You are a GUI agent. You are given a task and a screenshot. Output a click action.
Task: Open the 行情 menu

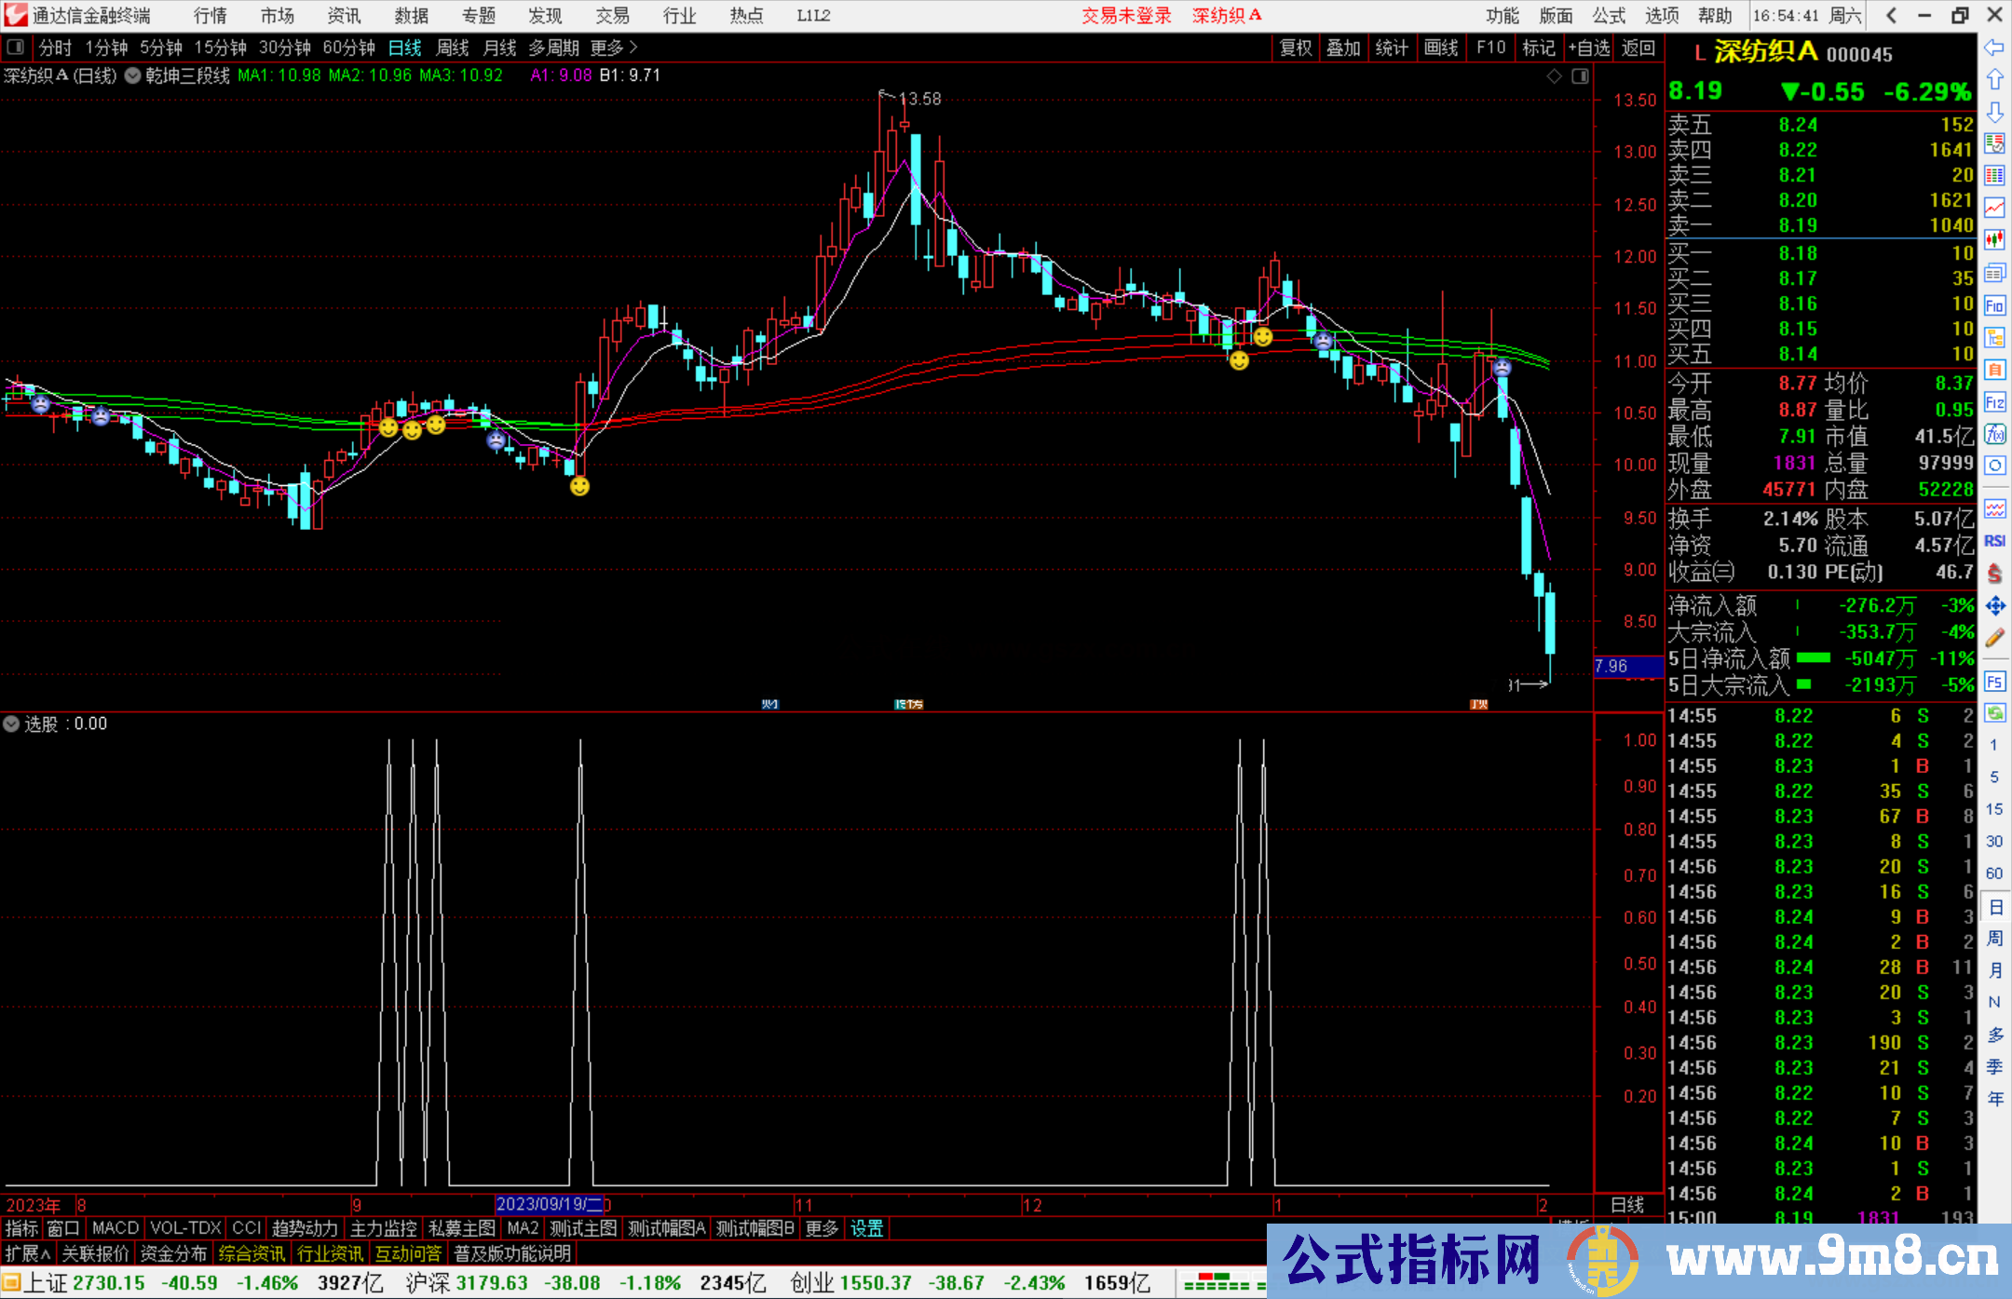point(211,16)
